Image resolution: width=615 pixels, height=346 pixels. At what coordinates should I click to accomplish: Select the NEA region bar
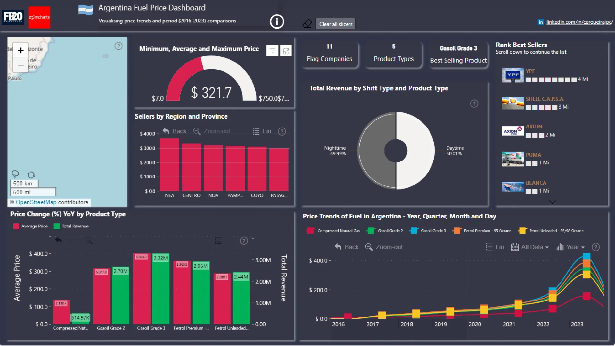(169, 165)
